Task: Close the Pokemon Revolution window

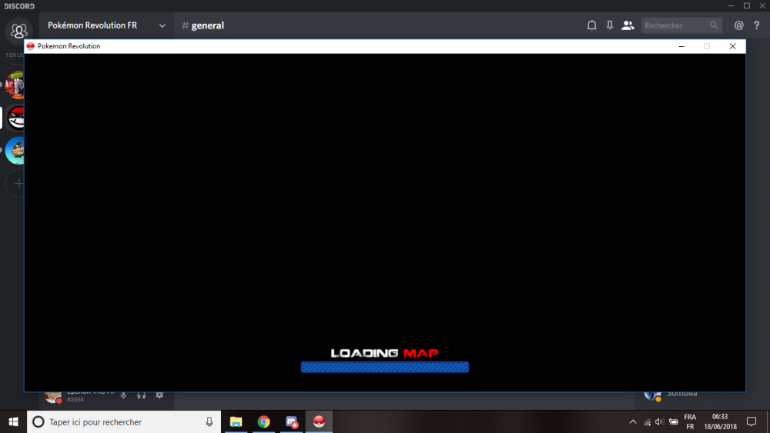Action: [x=733, y=46]
